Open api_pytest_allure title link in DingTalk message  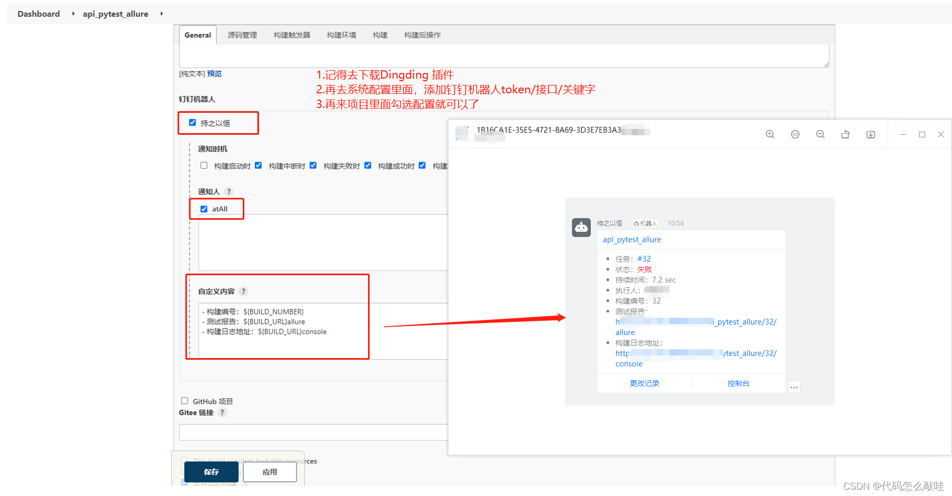(632, 240)
